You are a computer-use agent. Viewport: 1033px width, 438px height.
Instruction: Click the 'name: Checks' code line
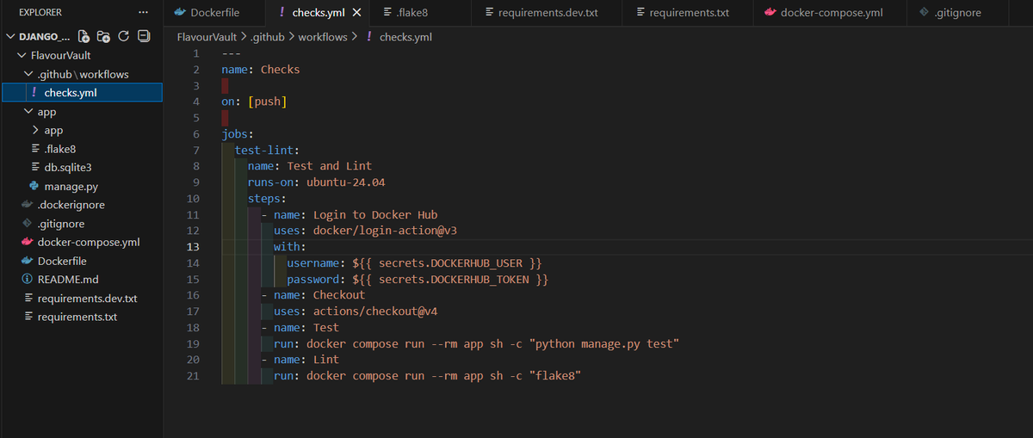[x=261, y=69]
